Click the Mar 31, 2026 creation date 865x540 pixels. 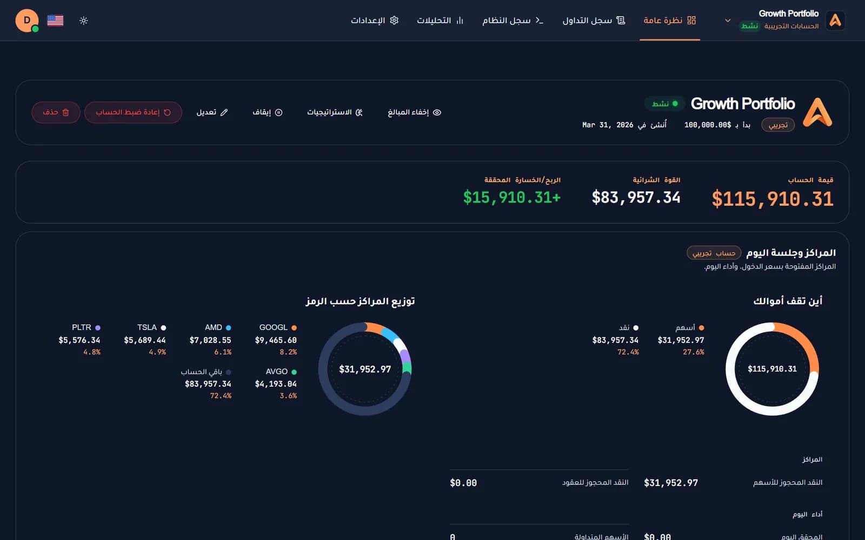pyautogui.click(x=608, y=125)
